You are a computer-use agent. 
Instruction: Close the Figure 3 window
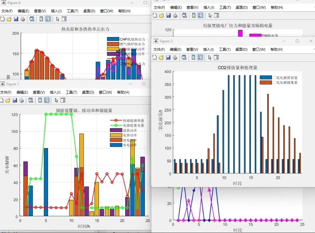click(x=311, y=41)
